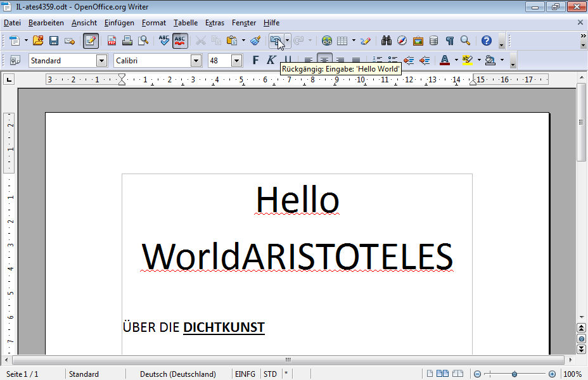Toggle Edit File mode button
The width and height of the screenshot is (588, 380).
(91, 41)
